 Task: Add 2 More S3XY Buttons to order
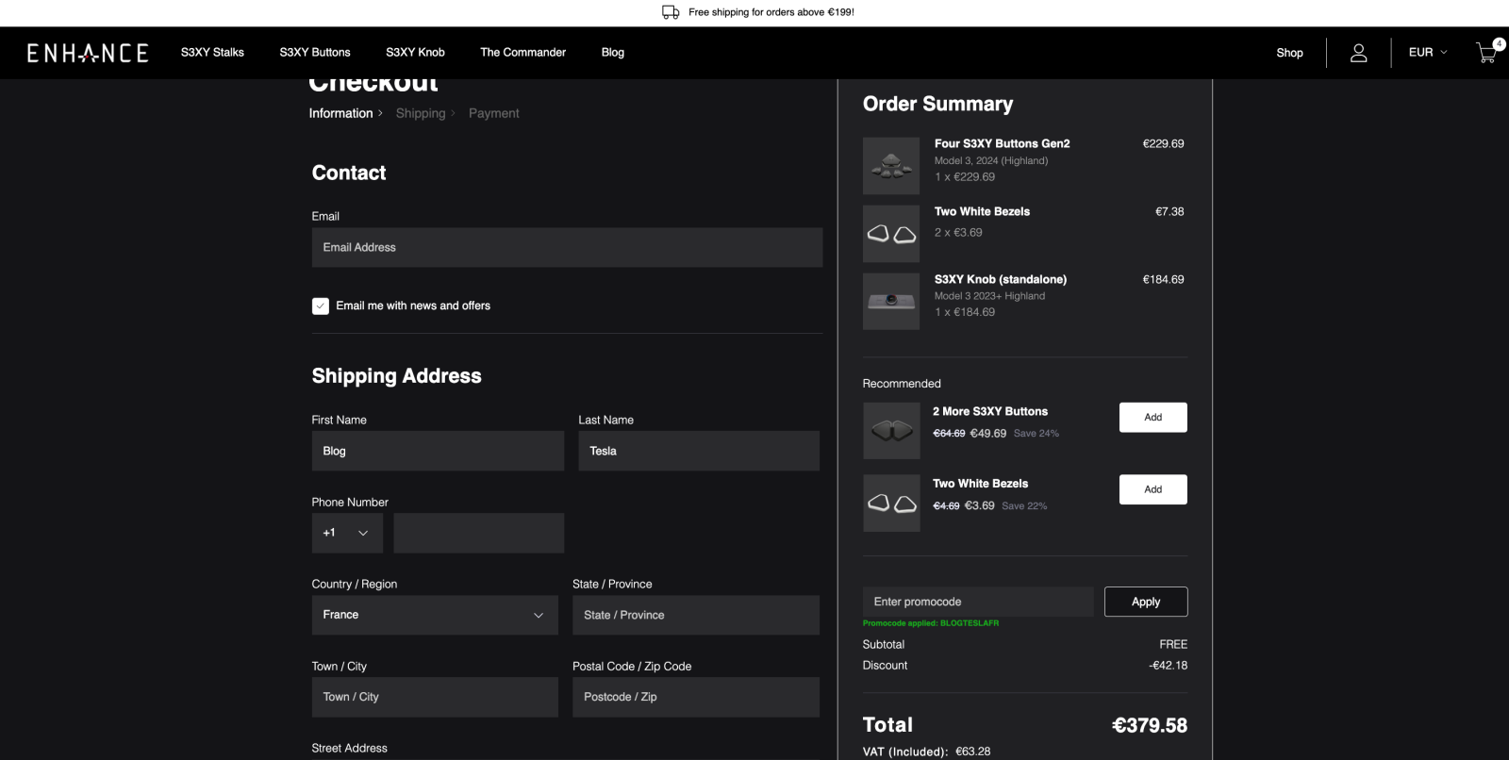(1153, 418)
